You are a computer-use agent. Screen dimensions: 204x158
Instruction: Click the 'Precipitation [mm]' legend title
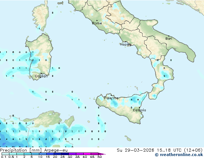[x=21, y=150]
